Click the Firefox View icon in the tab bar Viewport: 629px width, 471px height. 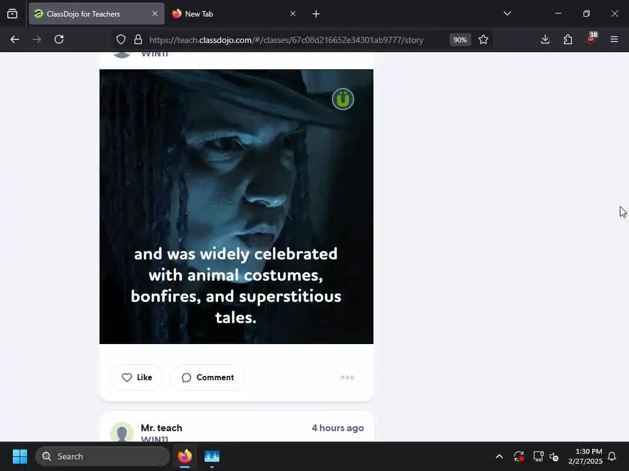(x=12, y=14)
